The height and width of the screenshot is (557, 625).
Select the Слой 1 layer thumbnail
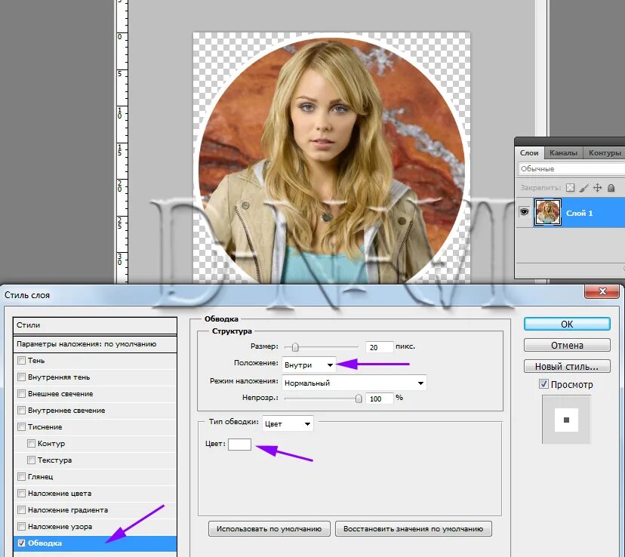[548, 212]
